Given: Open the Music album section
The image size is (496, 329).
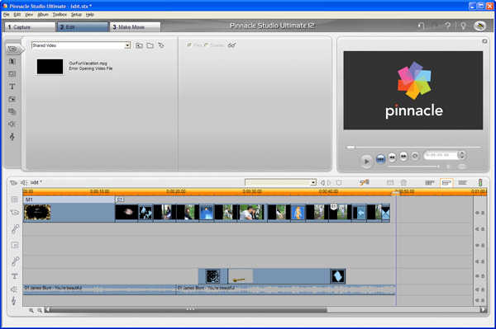Looking at the screenshot, I should [x=12, y=137].
